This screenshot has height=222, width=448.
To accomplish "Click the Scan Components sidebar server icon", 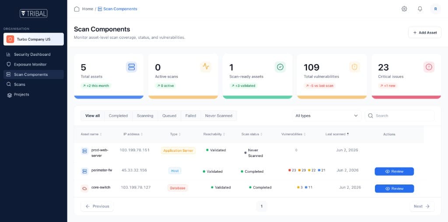I will point(9,75).
